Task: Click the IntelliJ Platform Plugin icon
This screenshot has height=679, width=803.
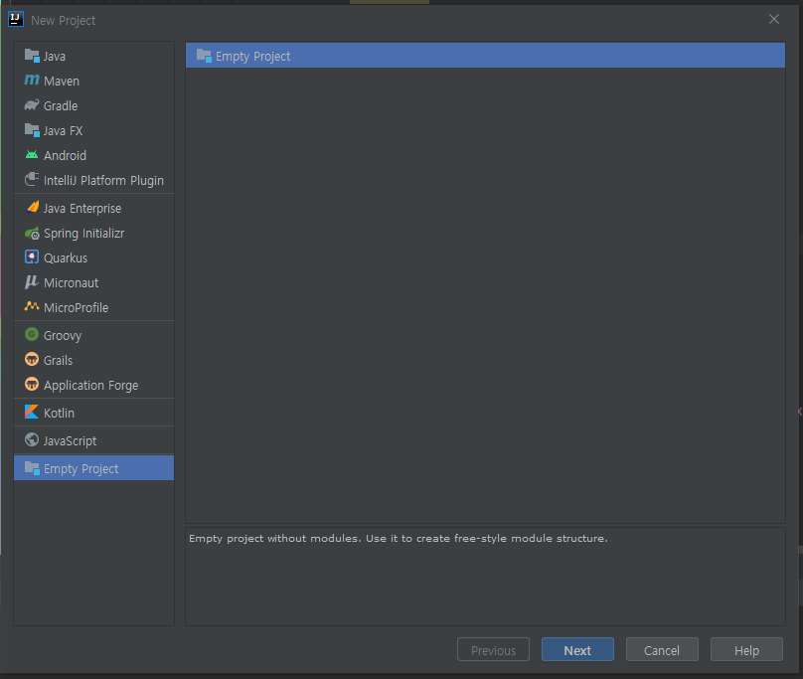Action: [32, 179]
